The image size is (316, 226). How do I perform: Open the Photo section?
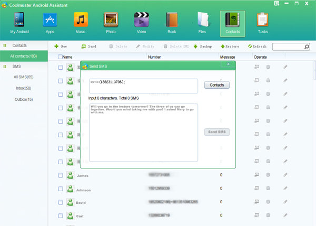111,24
